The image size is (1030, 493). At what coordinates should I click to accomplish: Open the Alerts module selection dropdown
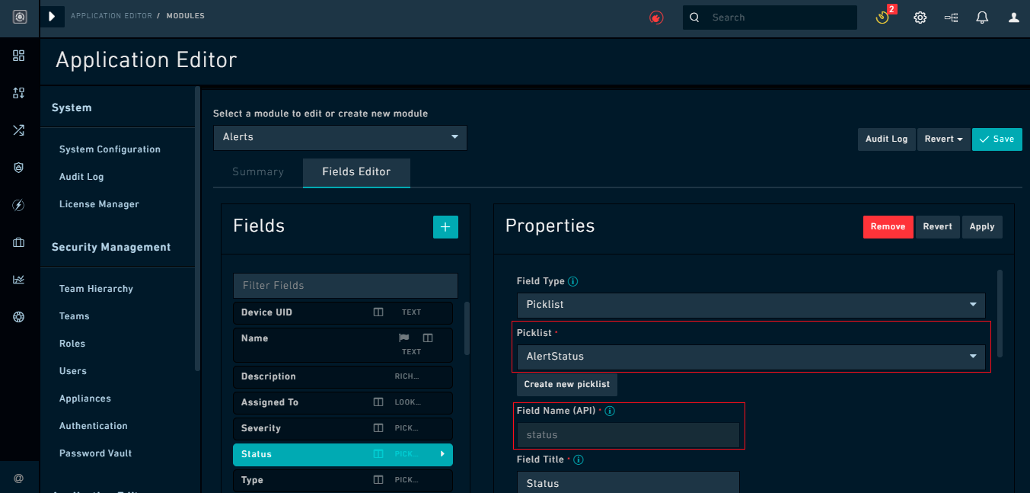click(340, 137)
